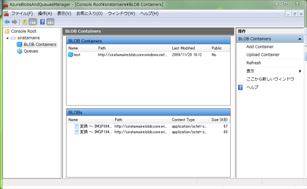Image resolution: width=307 pixels, height=189 pixels.
Task: Click the test container icon
Action: (70, 55)
